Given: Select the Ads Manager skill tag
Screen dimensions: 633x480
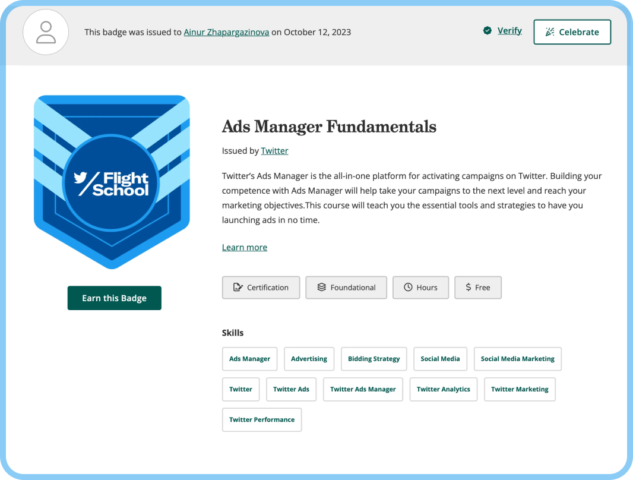Looking at the screenshot, I should point(249,358).
